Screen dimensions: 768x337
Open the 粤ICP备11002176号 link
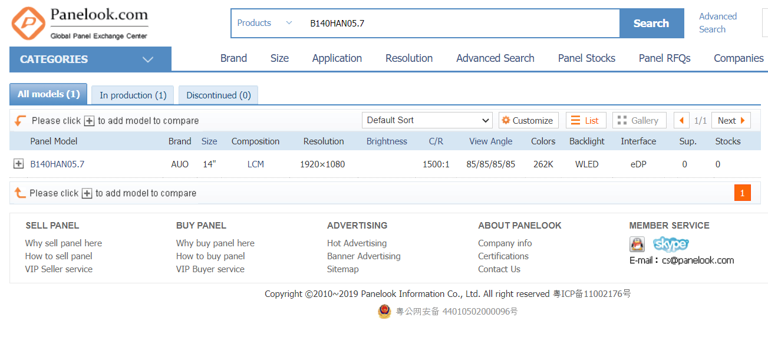pyautogui.click(x=592, y=294)
